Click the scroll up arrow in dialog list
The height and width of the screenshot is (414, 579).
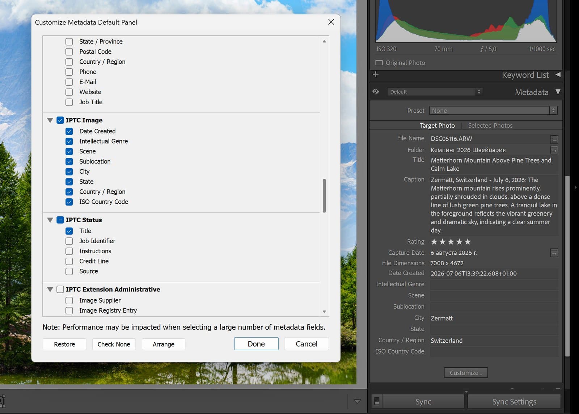[x=324, y=41]
